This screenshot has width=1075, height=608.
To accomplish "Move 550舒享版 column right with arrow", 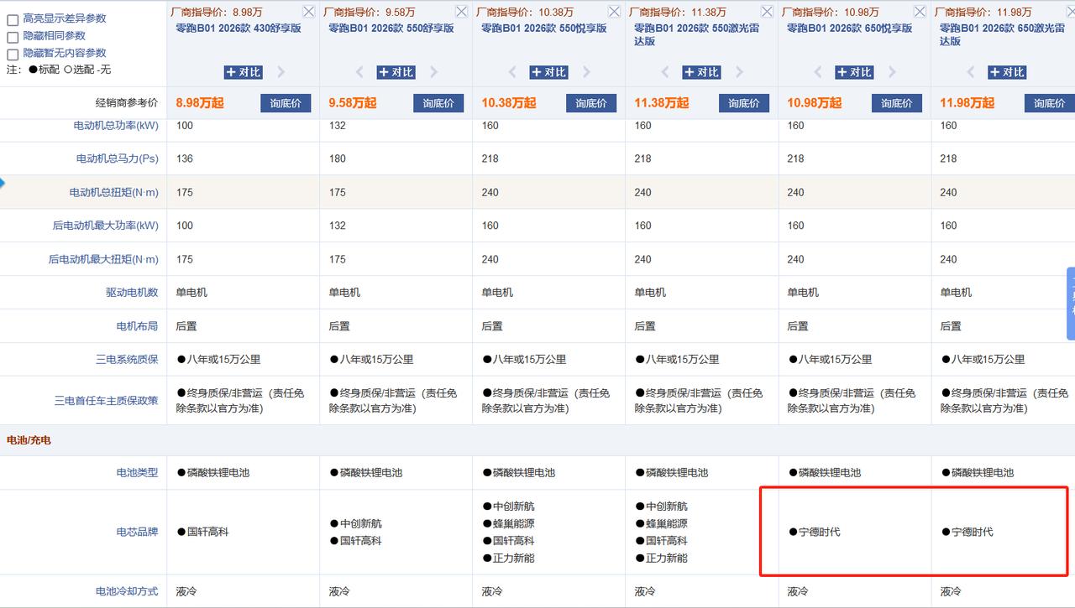I will click(x=434, y=72).
